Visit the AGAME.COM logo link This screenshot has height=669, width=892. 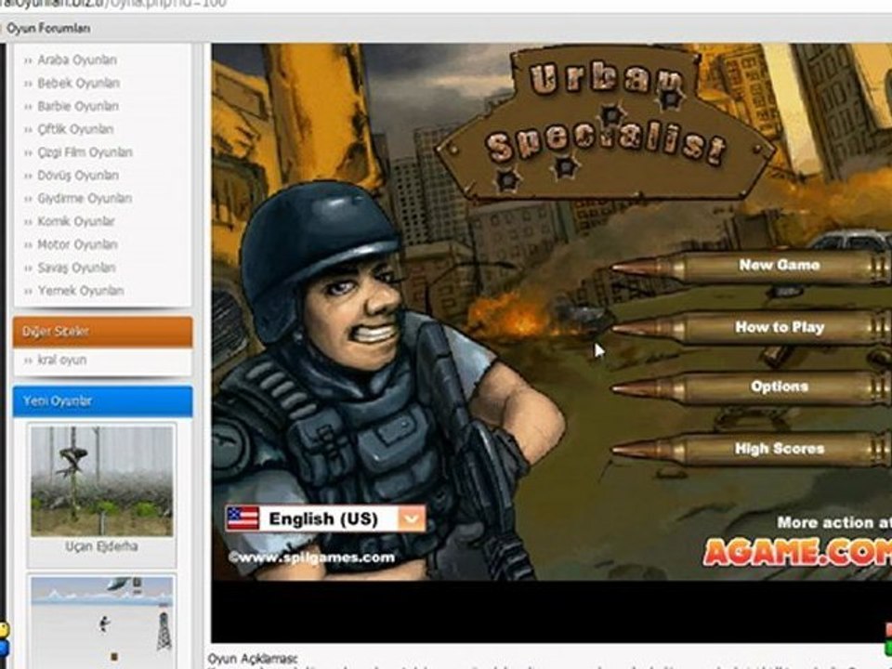tap(797, 551)
